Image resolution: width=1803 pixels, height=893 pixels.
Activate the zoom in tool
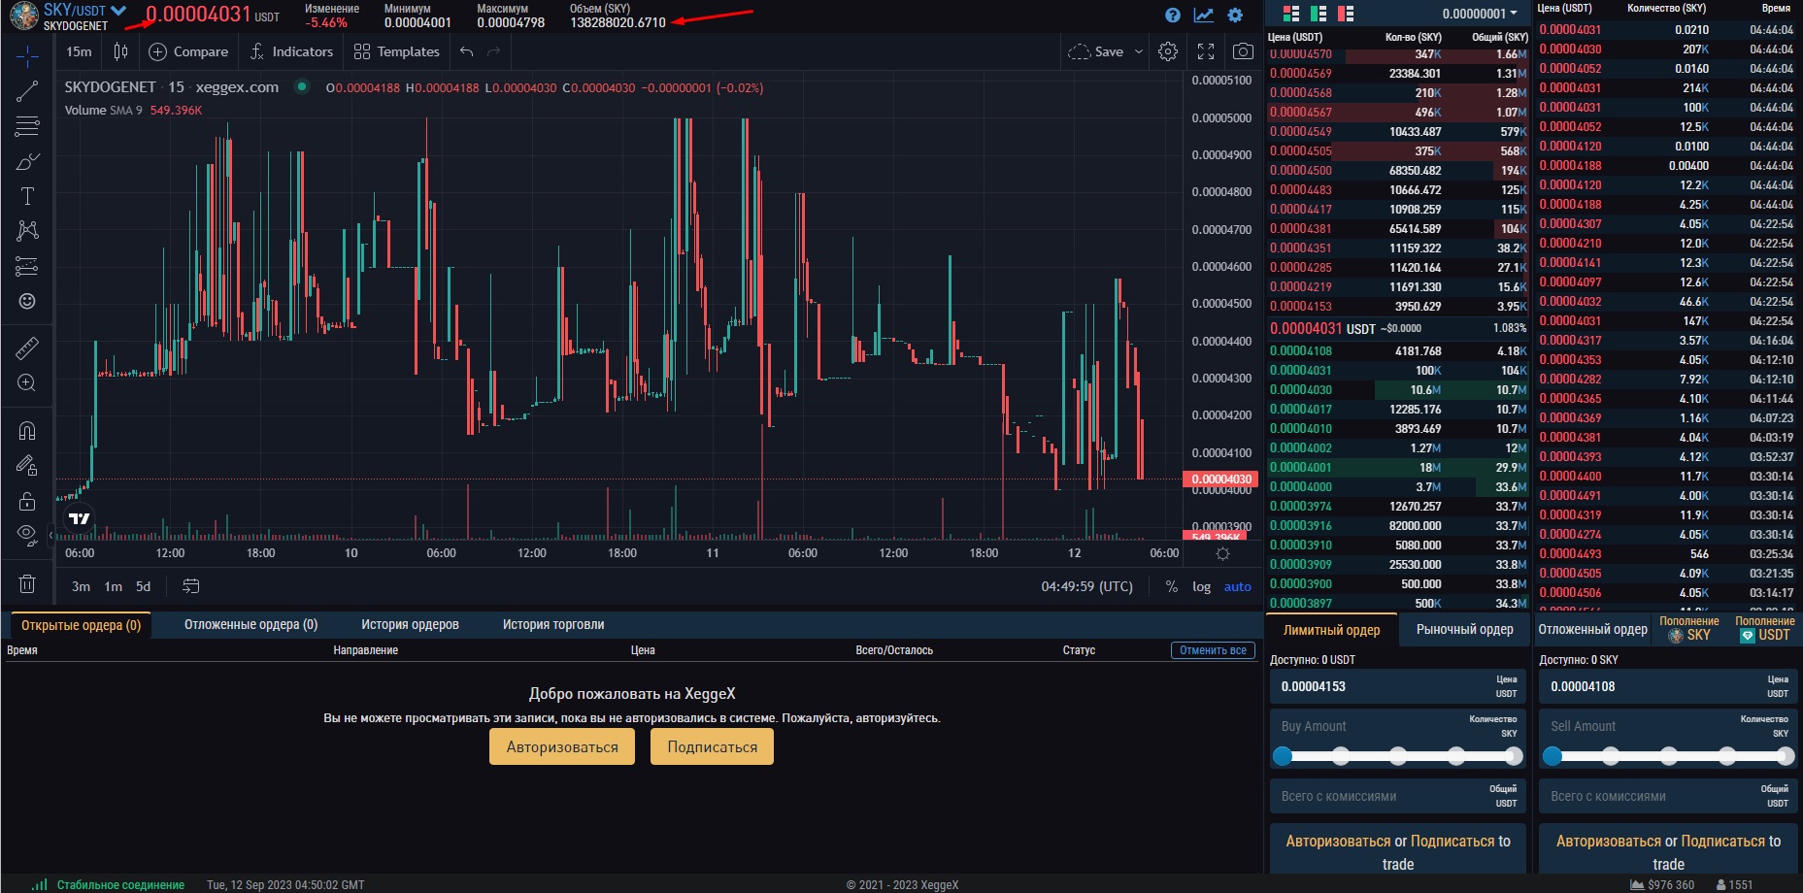click(x=27, y=382)
